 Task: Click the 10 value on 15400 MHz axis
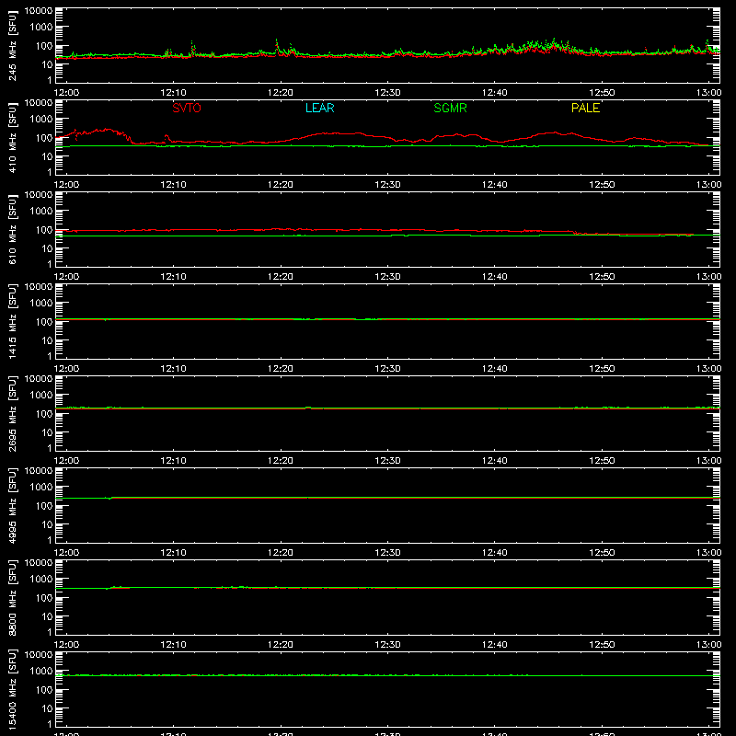coord(47,708)
